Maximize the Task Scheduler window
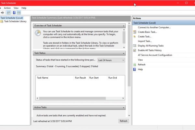The width and height of the screenshot is (195, 130). [186, 3]
